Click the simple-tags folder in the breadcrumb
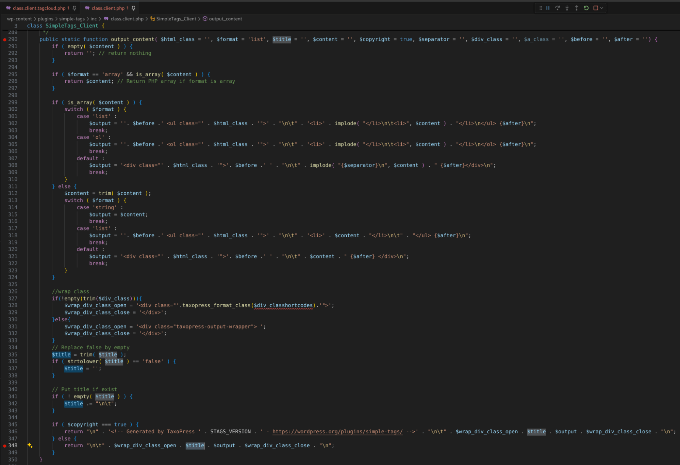 coord(72,19)
